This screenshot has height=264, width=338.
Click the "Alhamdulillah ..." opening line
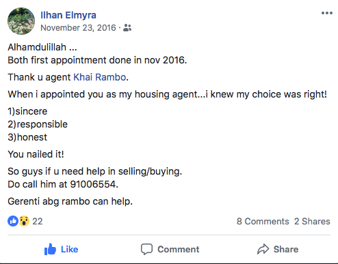(x=42, y=47)
